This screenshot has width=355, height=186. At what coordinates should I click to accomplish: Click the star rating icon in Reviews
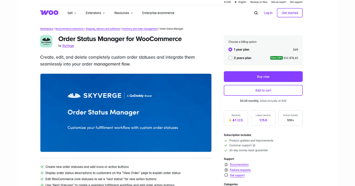click(x=230, y=120)
